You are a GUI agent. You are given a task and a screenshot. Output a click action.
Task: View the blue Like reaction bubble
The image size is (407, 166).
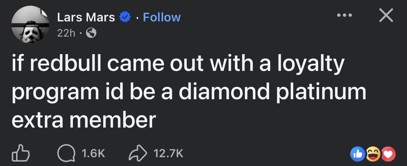click(x=357, y=154)
